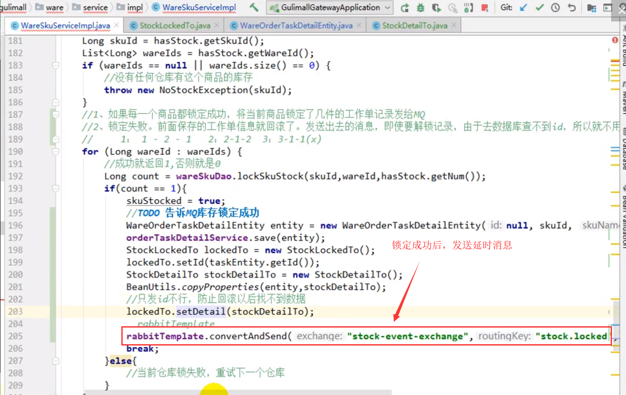Update project using Git blue arrow

click(523, 8)
